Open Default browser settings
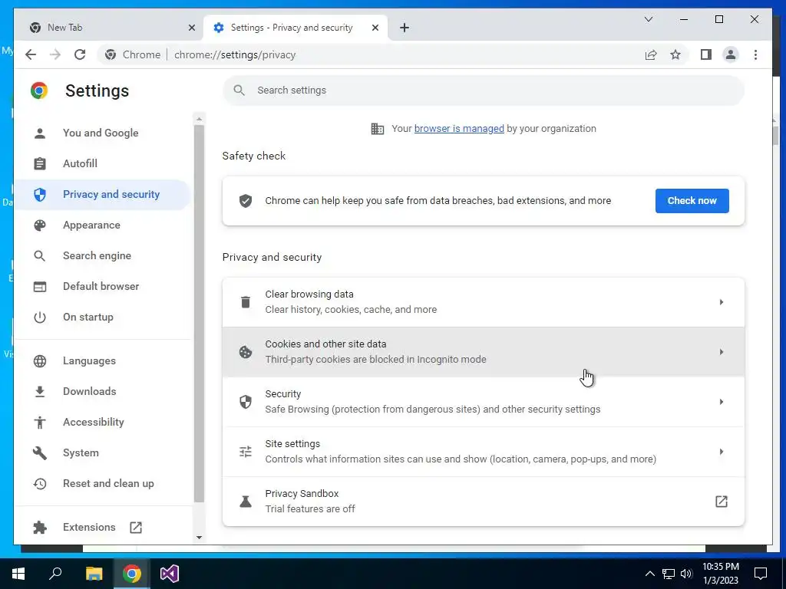786x589 pixels. [x=102, y=286]
